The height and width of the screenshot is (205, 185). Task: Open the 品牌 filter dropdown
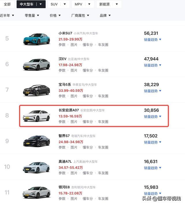pyautogui.click(x=105, y=16)
